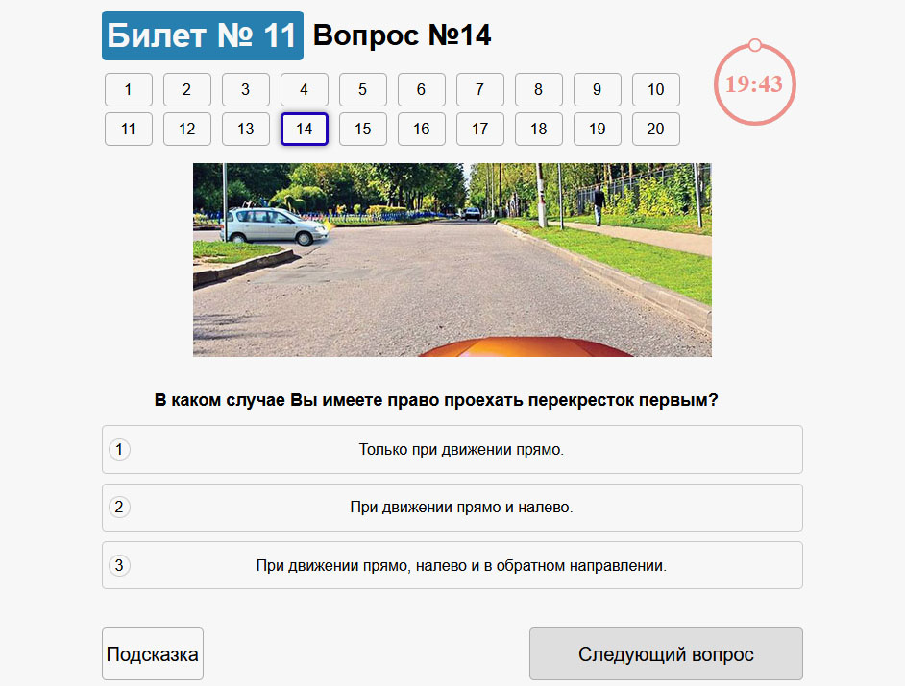Switch to question 3
The width and height of the screenshot is (905, 686).
point(245,90)
